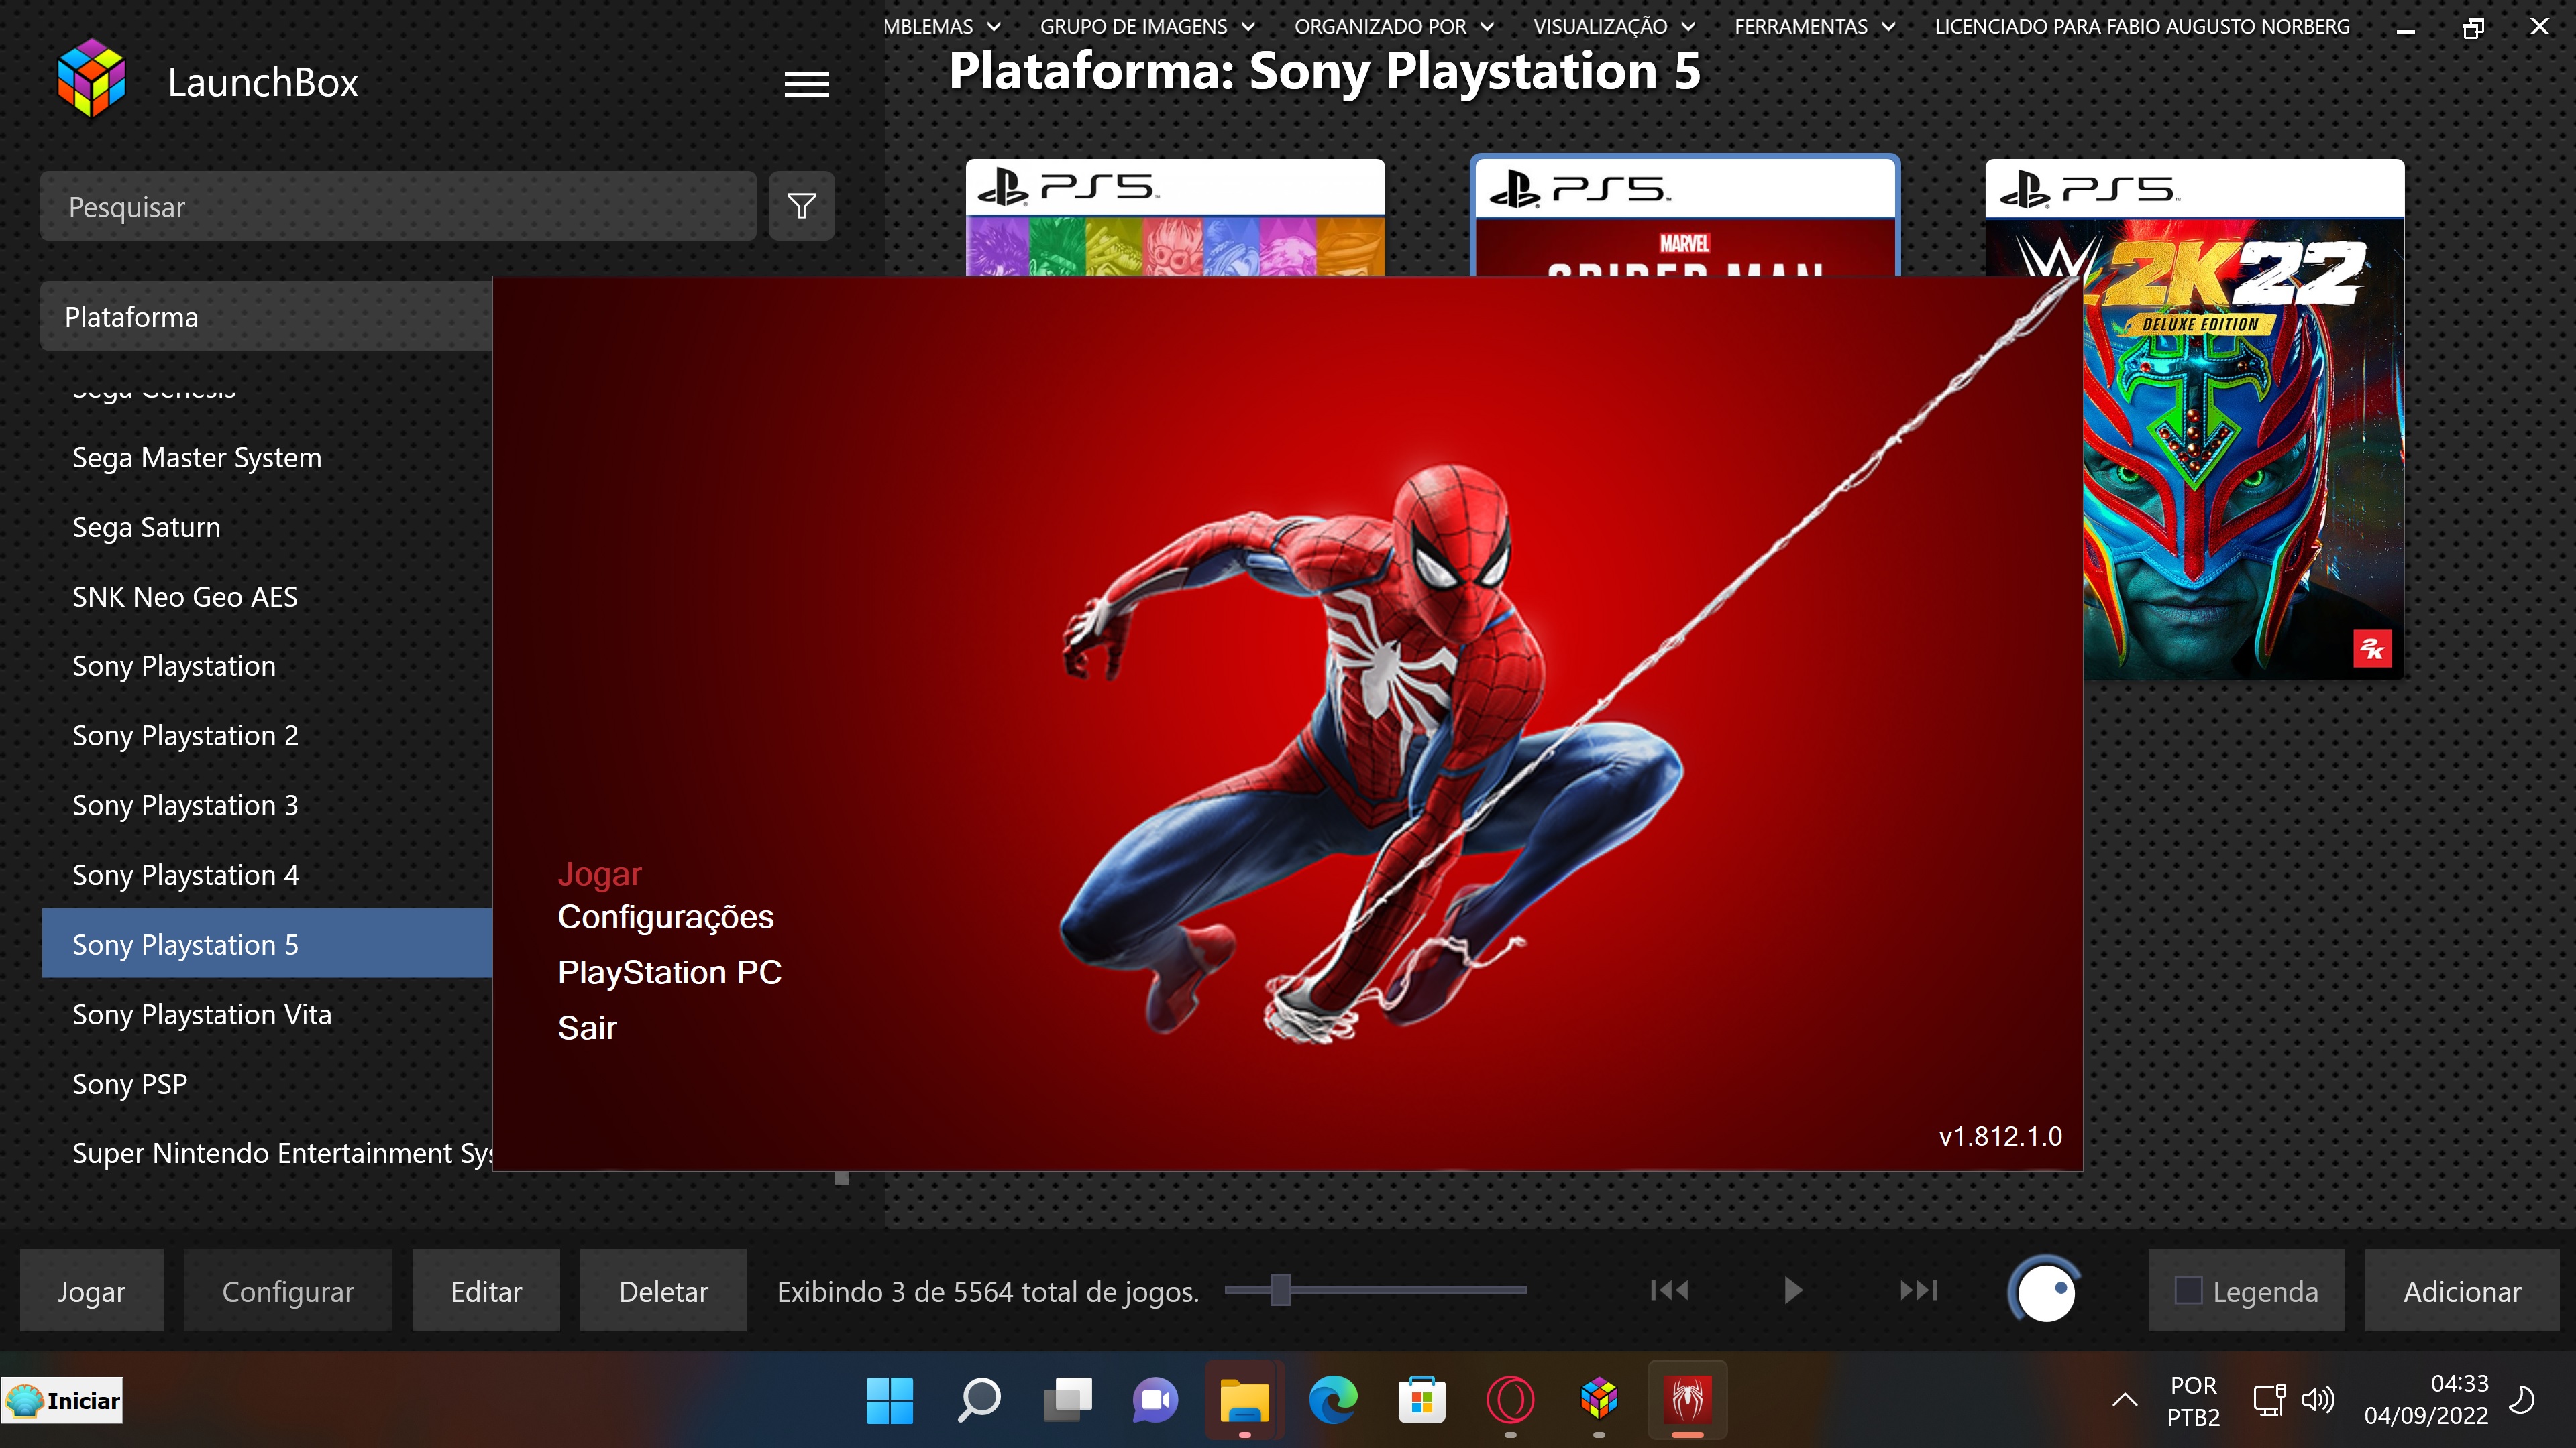Play the music track
The image size is (2576, 1448).
coord(1793,1290)
